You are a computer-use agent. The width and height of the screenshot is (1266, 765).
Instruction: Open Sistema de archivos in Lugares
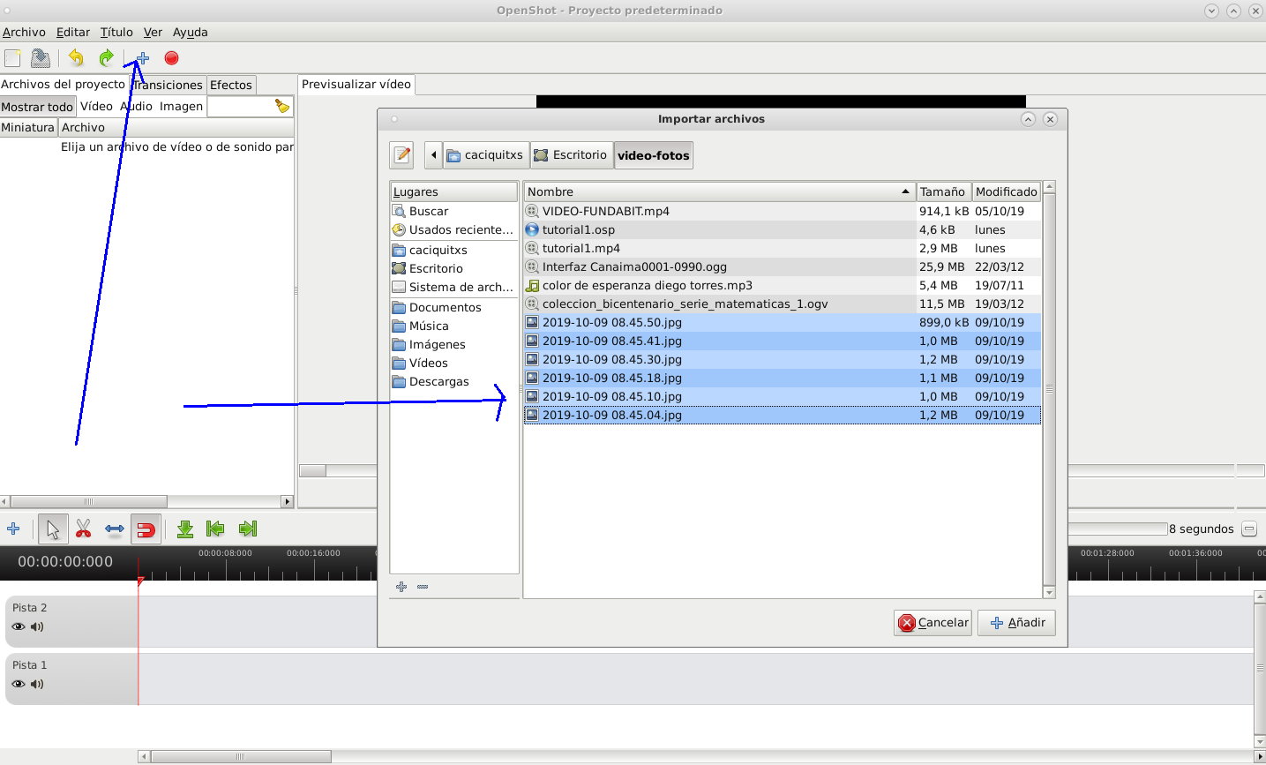[x=454, y=288]
